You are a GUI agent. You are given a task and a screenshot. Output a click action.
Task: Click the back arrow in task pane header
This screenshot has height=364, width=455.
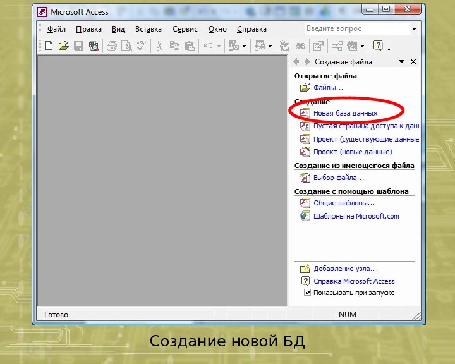point(296,62)
